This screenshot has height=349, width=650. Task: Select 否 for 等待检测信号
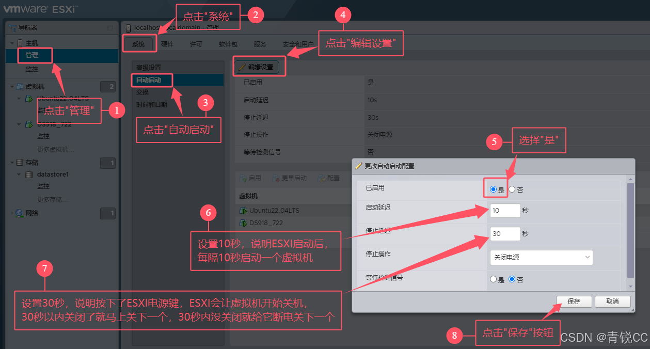(512, 279)
